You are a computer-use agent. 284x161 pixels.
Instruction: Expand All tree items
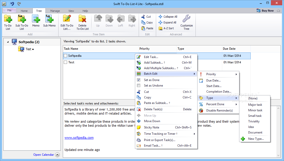click(x=167, y=22)
